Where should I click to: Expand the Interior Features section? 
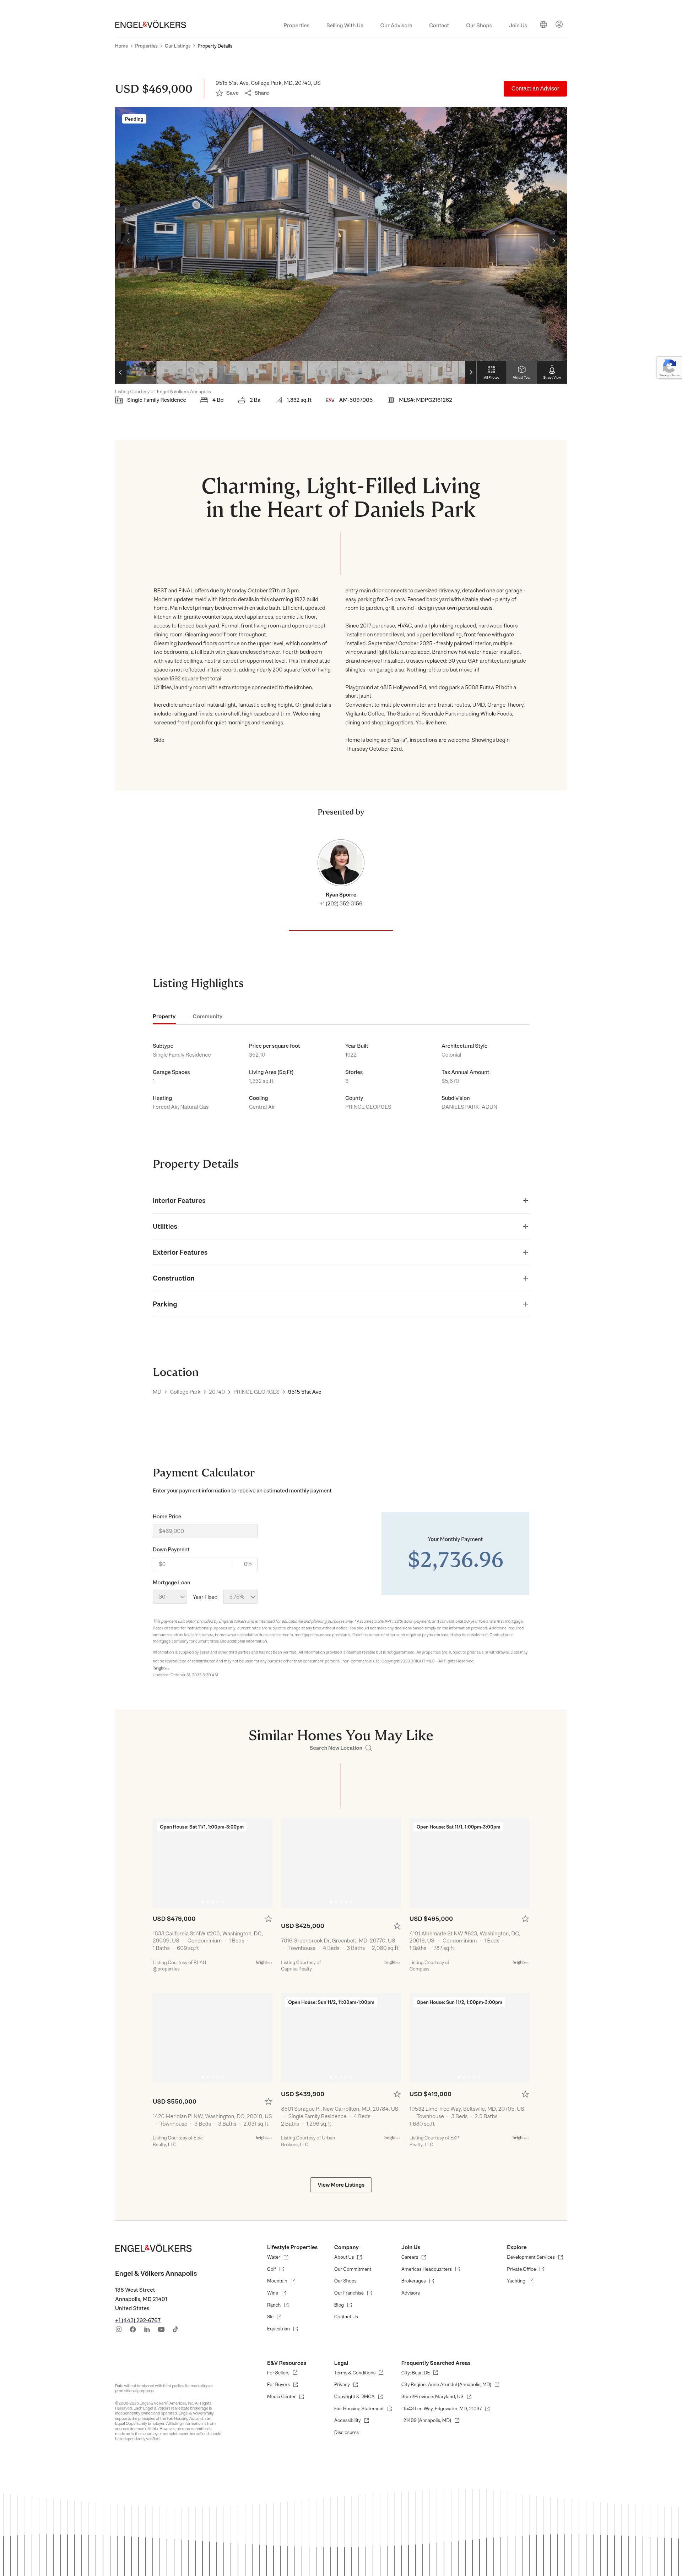[x=341, y=1200]
